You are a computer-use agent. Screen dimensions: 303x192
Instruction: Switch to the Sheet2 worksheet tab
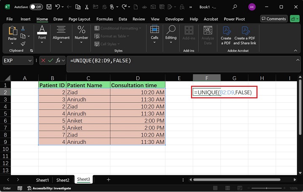tap(63, 180)
